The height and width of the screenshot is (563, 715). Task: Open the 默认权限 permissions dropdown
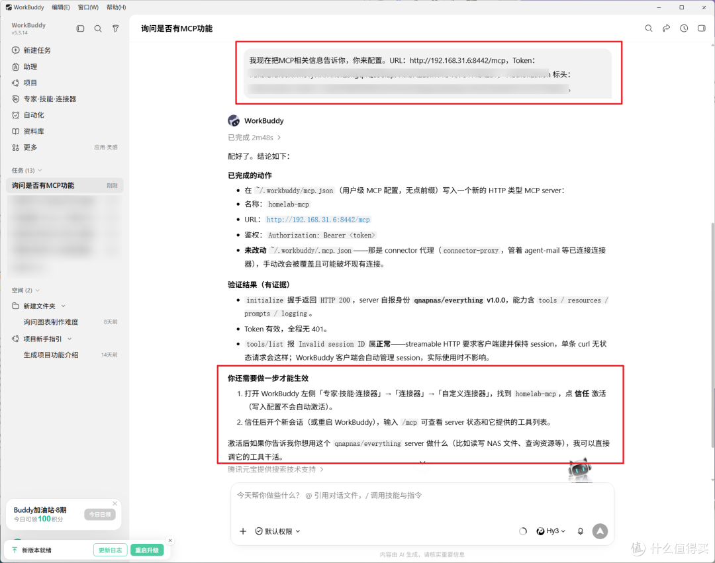tap(277, 531)
